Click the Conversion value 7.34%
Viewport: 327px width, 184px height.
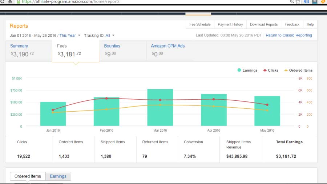(190, 156)
